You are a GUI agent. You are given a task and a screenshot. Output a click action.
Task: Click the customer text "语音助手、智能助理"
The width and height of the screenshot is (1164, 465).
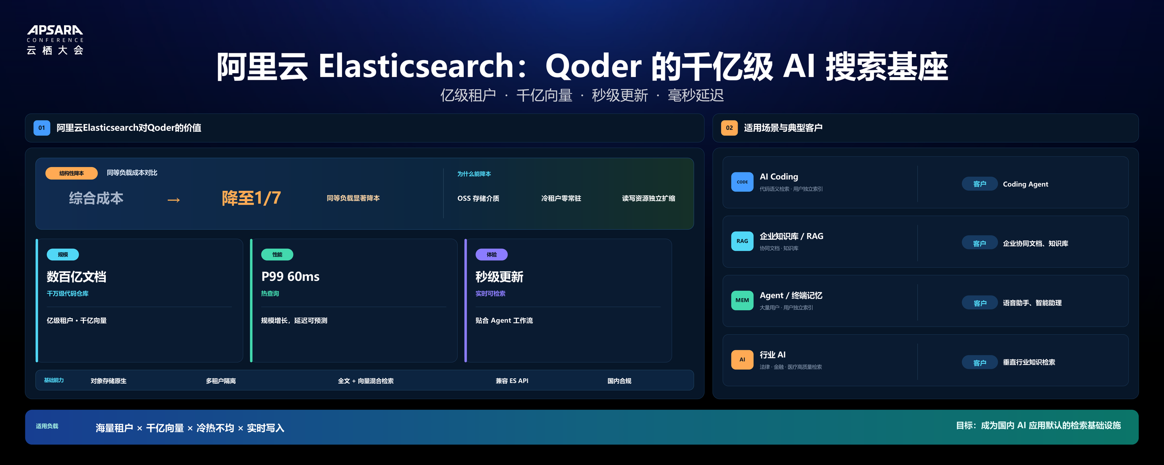coord(1032,303)
